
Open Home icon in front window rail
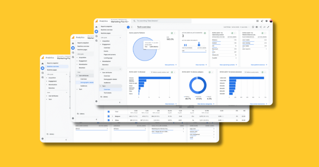(97, 27)
